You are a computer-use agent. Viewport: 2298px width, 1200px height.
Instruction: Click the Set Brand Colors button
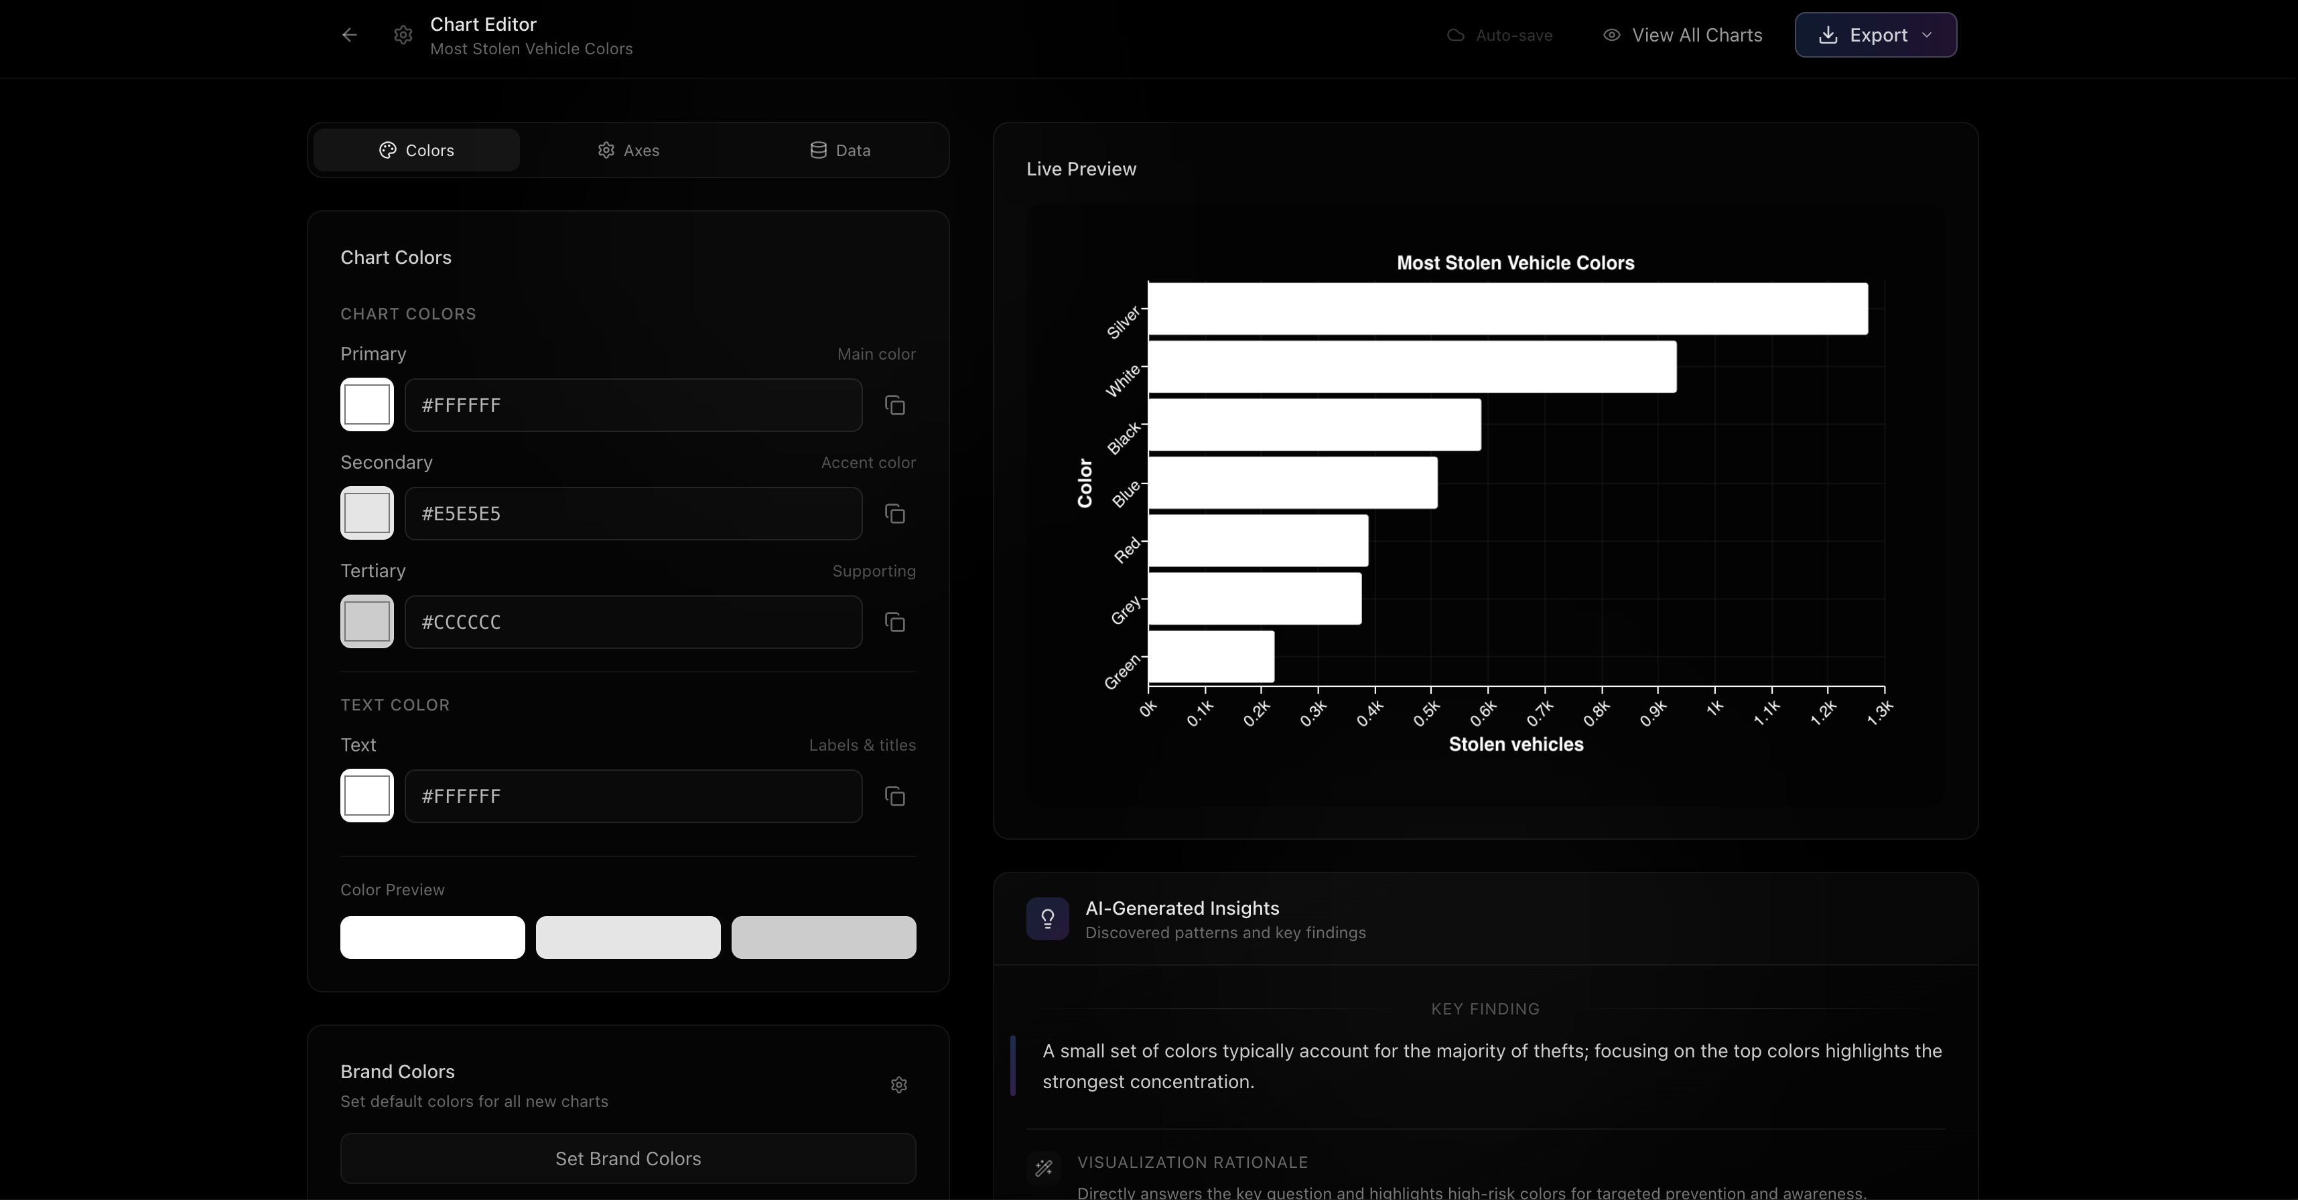(628, 1159)
